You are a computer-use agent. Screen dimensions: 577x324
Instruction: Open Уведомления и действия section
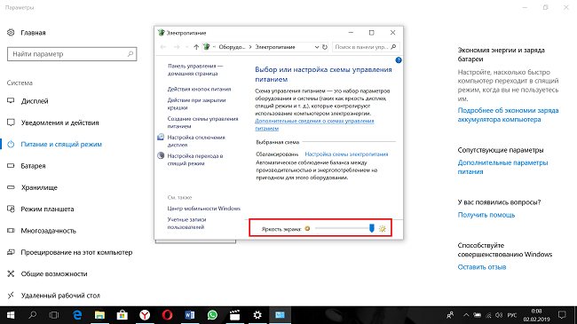(53, 122)
